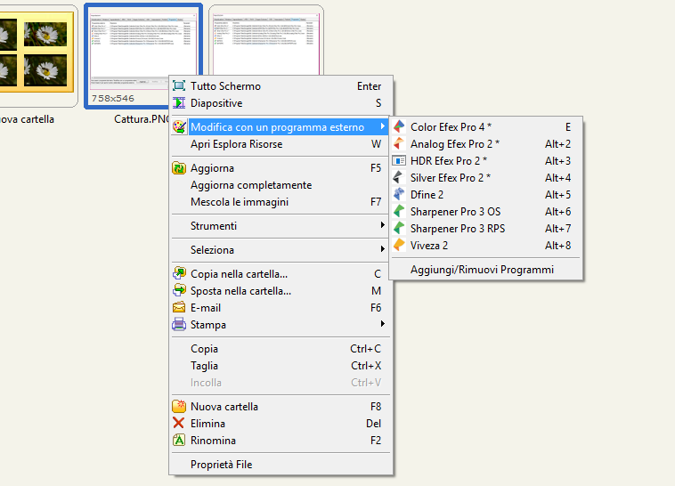Click the Viveza 2 program icon
Image resolution: width=675 pixels, height=486 pixels.
tap(399, 246)
